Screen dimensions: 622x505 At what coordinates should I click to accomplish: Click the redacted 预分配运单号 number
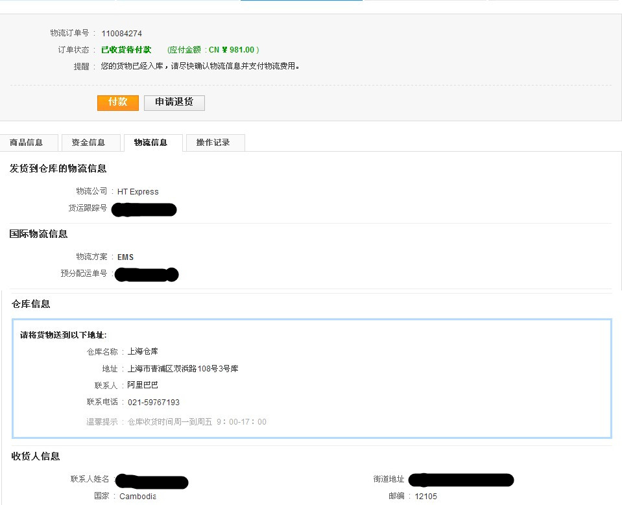[146, 274]
